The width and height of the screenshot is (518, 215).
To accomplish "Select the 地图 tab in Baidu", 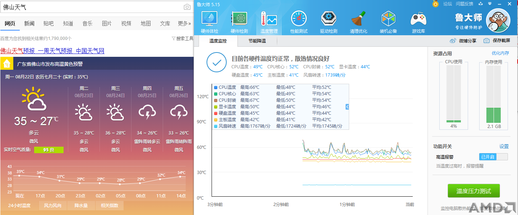I will pyautogui.click(x=146, y=23).
